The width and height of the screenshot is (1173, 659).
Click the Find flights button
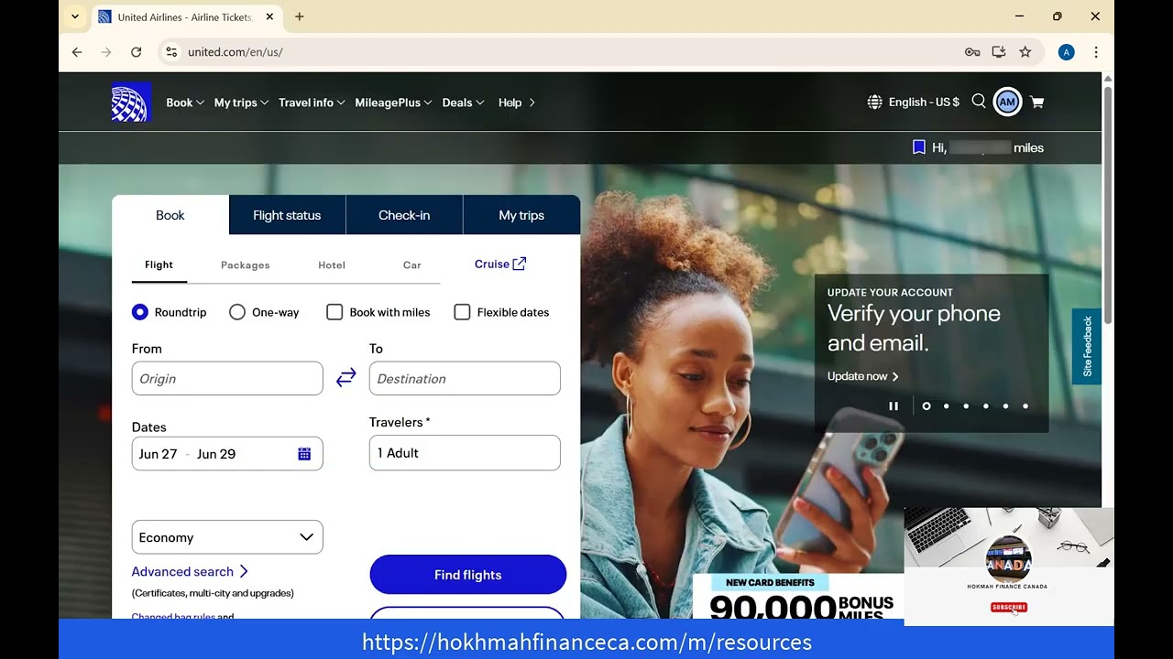(468, 575)
